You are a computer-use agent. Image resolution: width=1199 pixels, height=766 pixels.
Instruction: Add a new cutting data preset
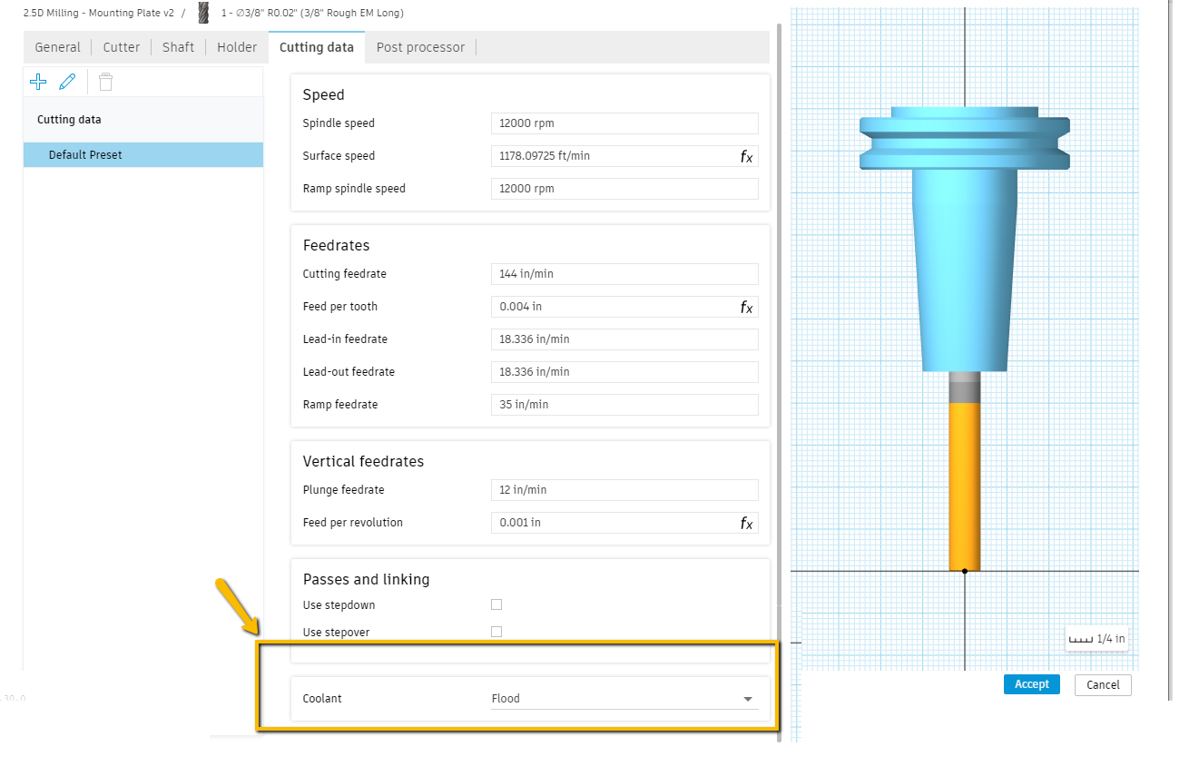tap(38, 82)
